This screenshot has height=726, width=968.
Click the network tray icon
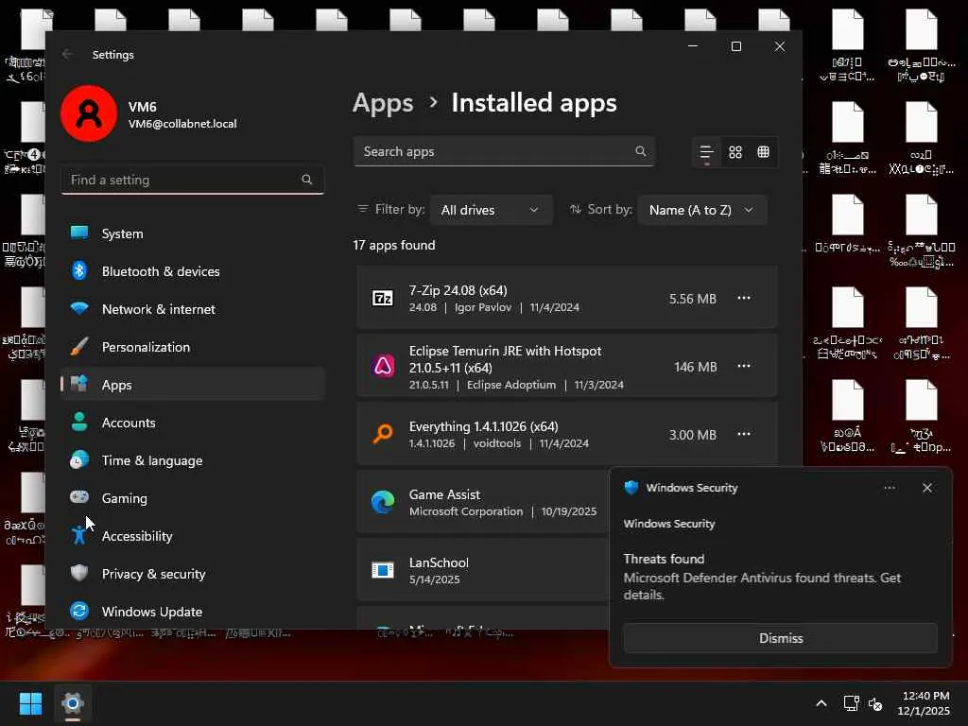click(852, 703)
